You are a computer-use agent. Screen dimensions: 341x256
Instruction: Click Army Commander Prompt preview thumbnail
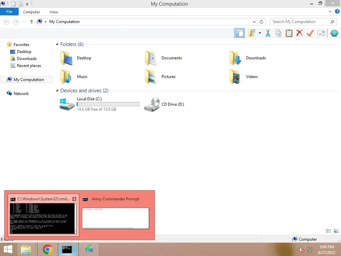pyautogui.click(x=116, y=218)
